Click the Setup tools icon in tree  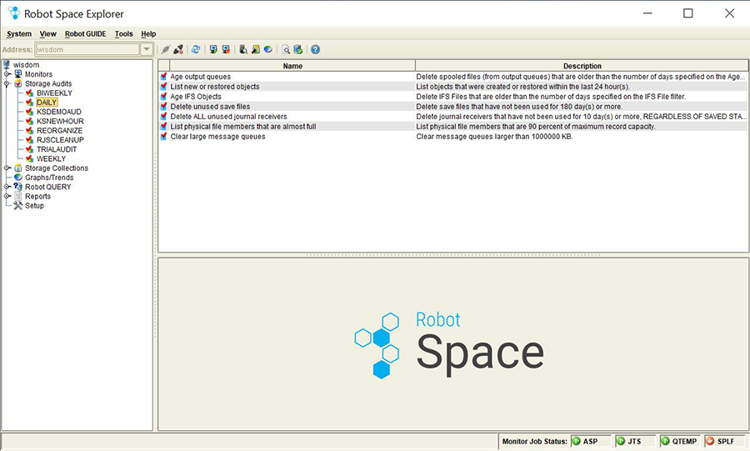18,206
